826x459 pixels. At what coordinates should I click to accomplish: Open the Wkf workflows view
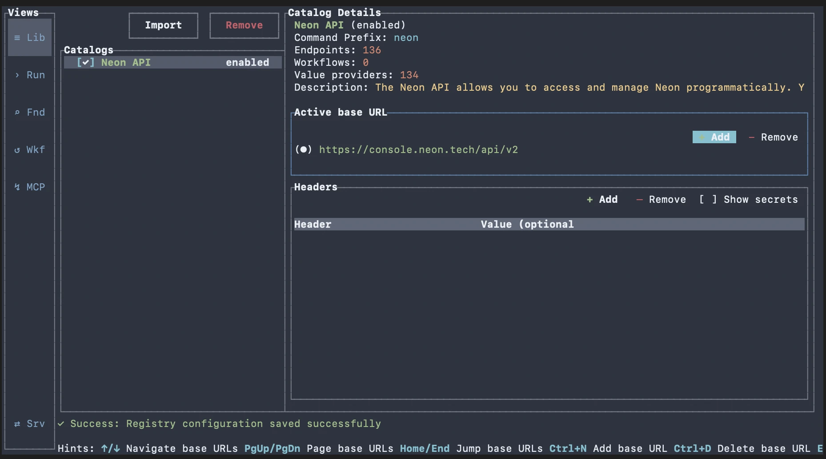(x=29, y=149)
